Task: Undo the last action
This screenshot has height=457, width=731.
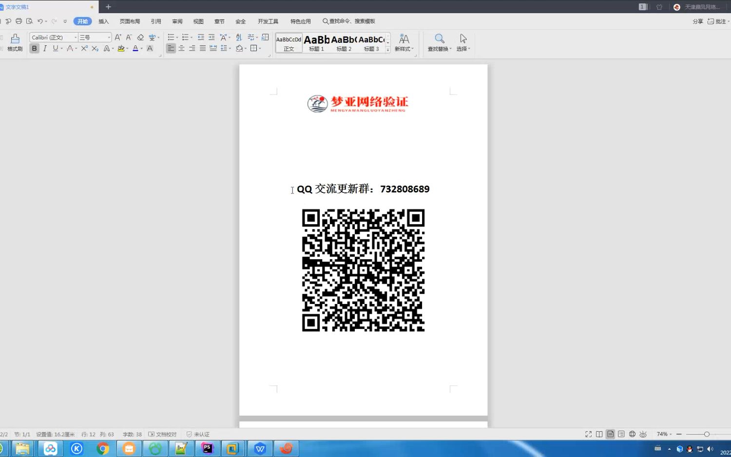Action: 40,21
